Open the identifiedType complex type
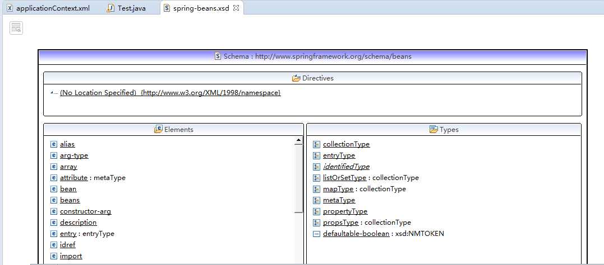The image size is (604, 265). pyautogui.click(x=346, y=166)
